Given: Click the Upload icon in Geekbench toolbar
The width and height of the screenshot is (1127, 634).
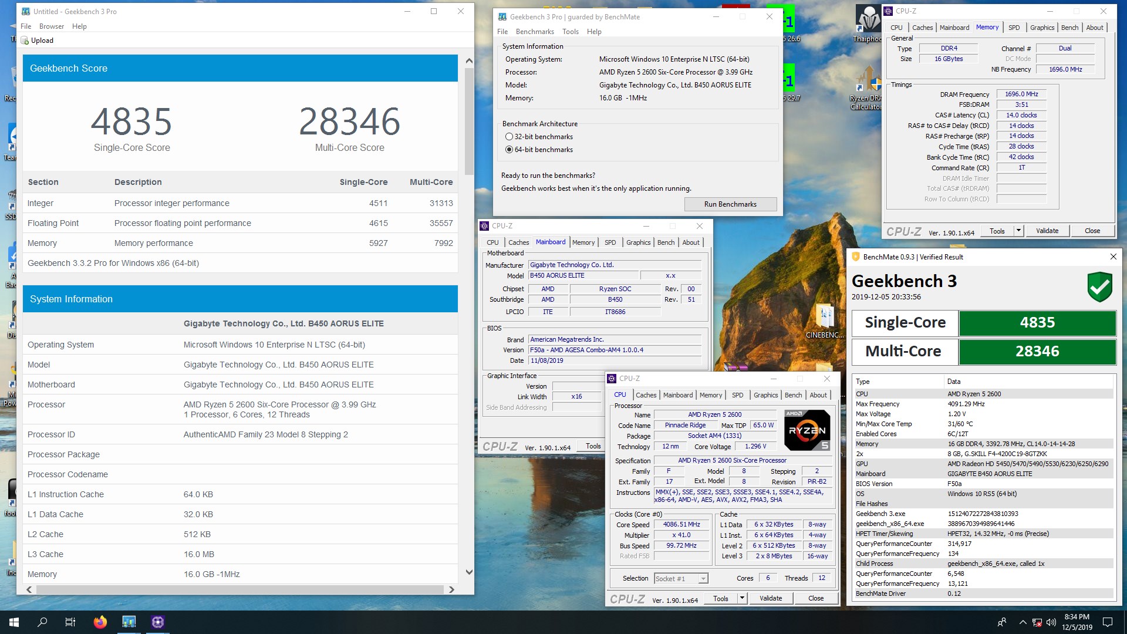Looking at the screenshot, I should coord(25,41).
